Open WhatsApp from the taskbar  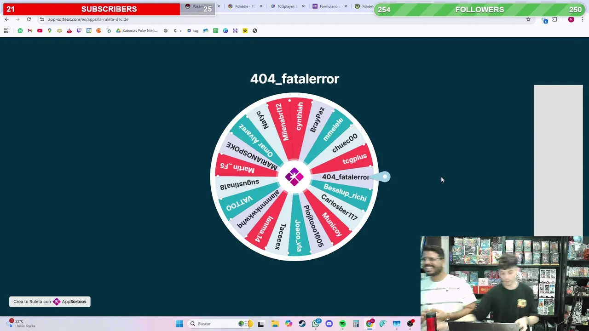(x=316, y=324)
